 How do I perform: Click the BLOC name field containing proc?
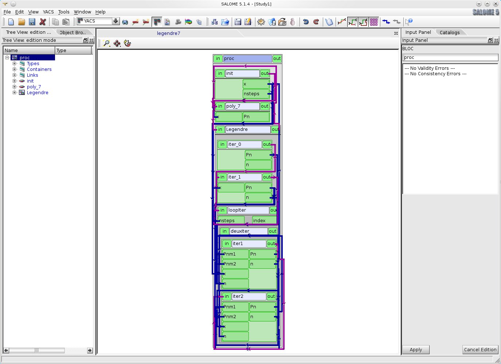[x=450, y=57]
